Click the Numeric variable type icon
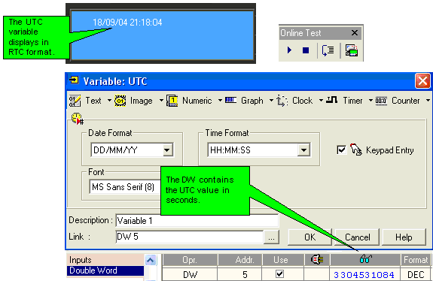 [172, 101]
